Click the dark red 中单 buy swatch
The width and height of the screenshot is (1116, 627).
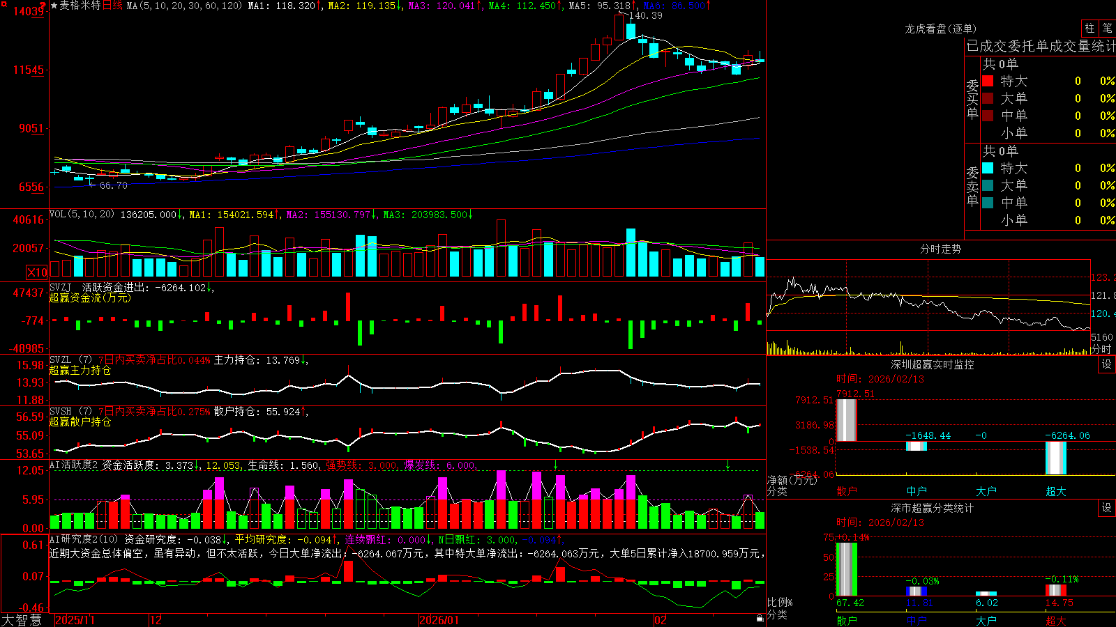pyautogui.click(x=988, y=116)
